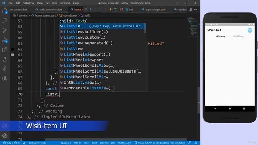This screenshot has height=145, width=258.
Task: Open Source Control view
Action: coord(5,30)
